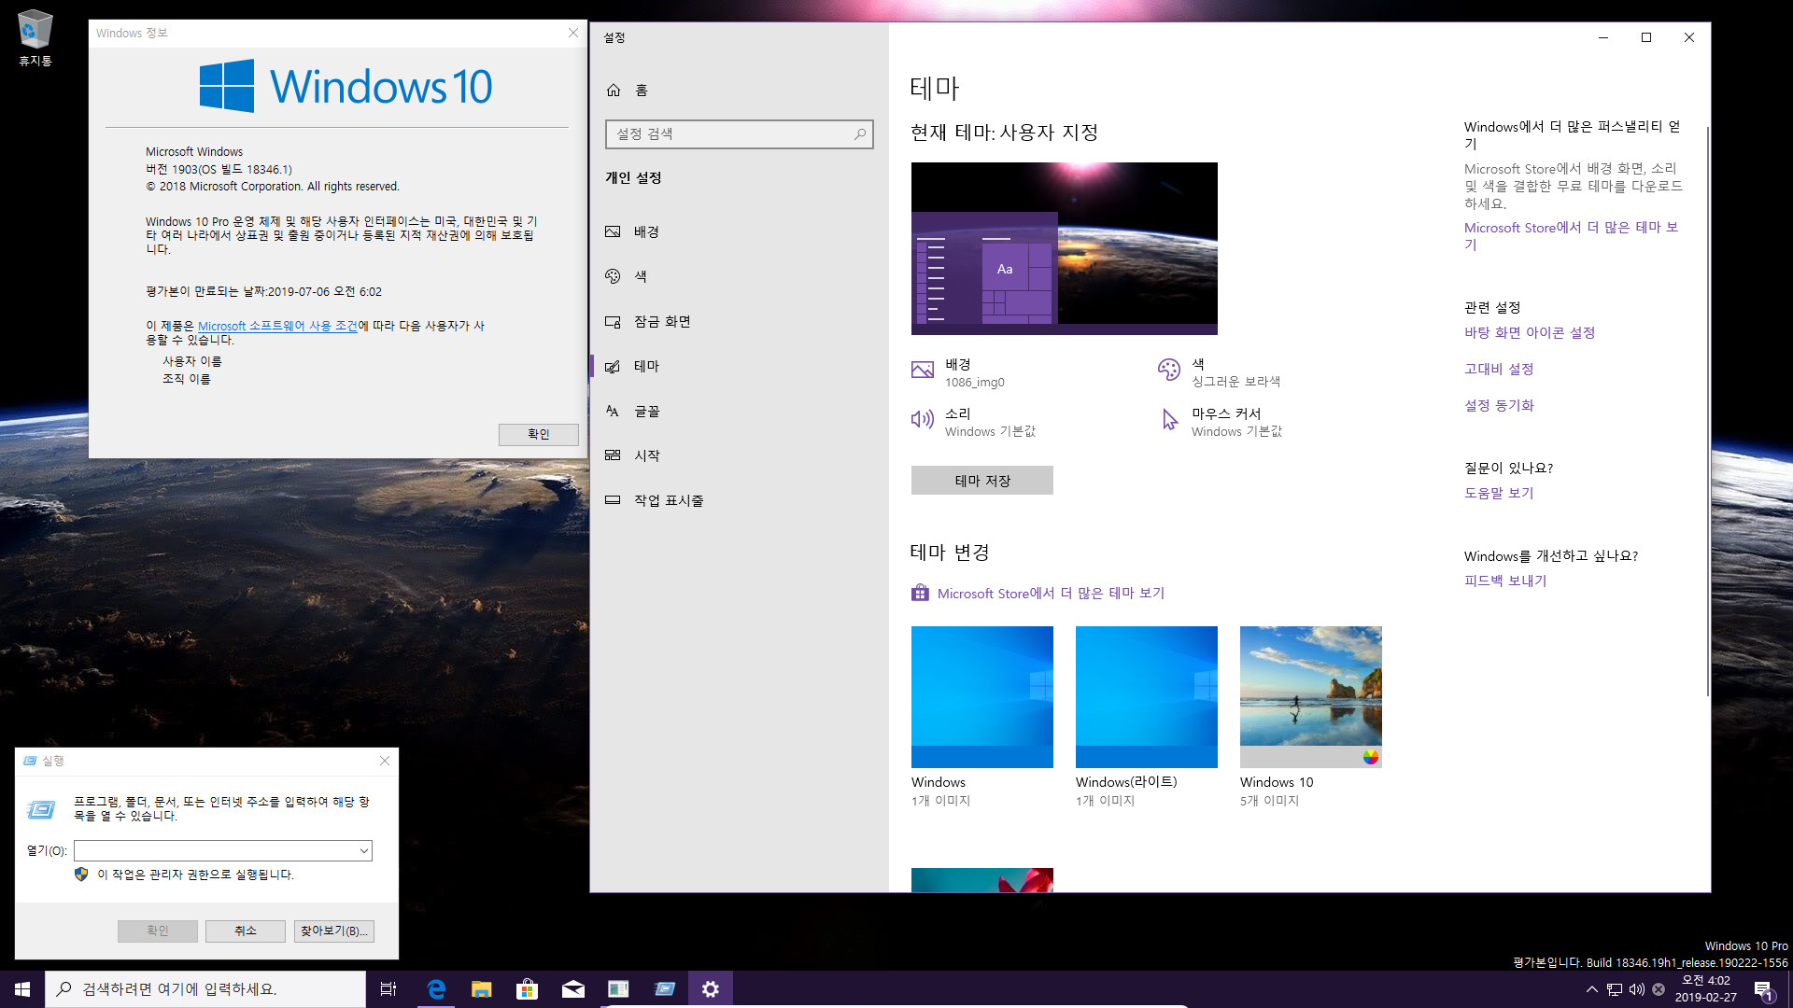This screenshot has height=1008, width=1793.
Task: Click the mouse cursor icon under theme preview
Action: (x=1169, y=420)
